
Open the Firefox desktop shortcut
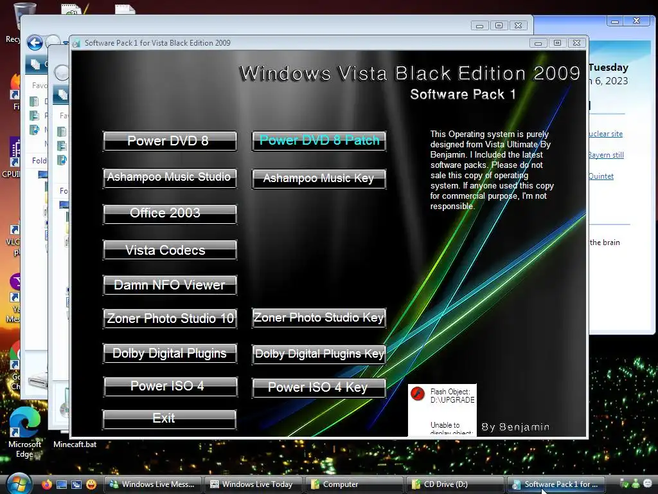click(x=15, y=91)
